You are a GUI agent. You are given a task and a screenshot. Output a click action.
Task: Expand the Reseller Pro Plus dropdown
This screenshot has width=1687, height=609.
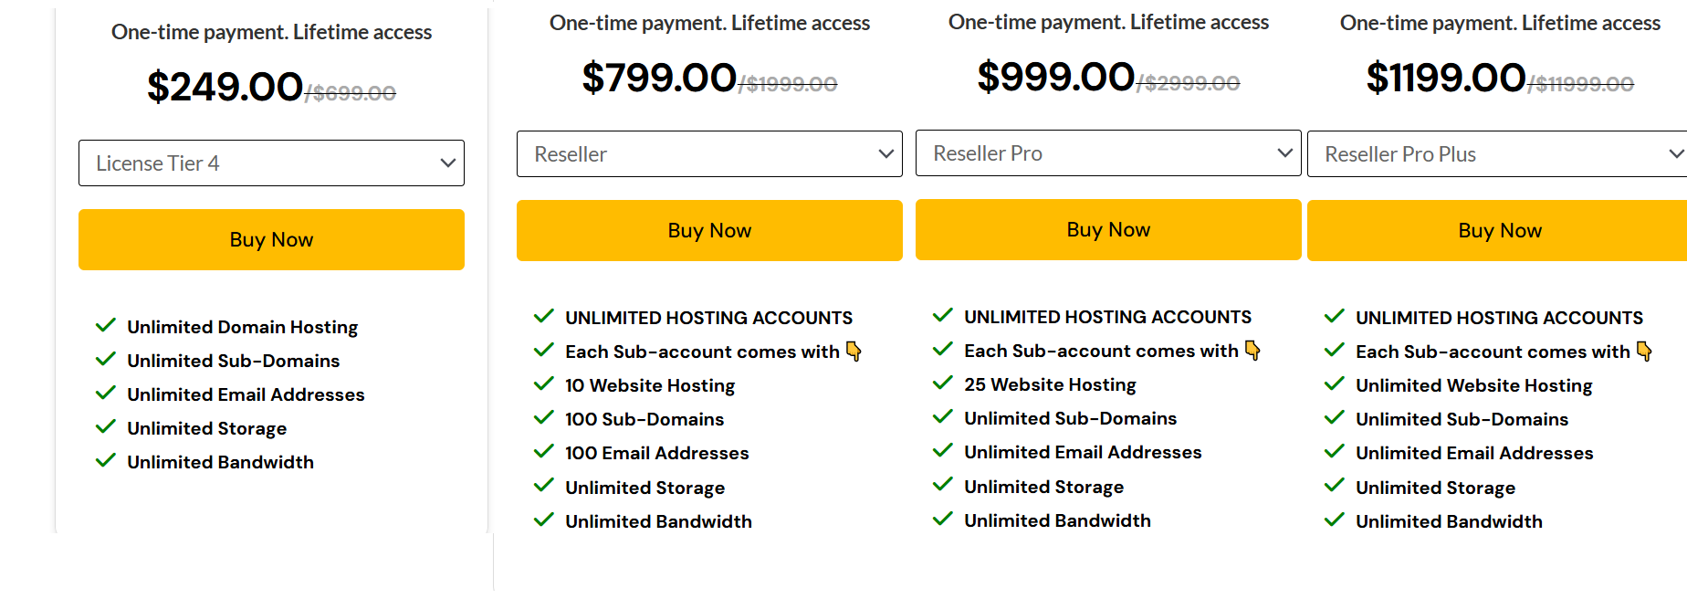1497,154
